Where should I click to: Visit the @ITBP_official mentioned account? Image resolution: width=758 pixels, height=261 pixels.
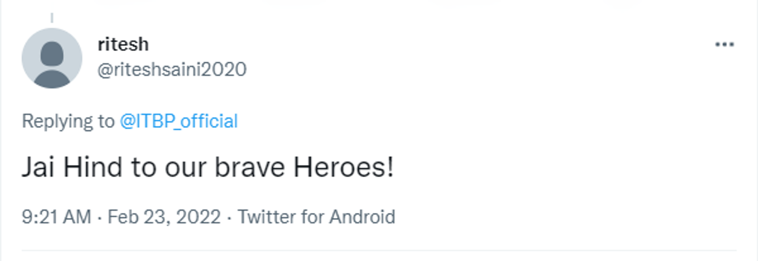178,121
